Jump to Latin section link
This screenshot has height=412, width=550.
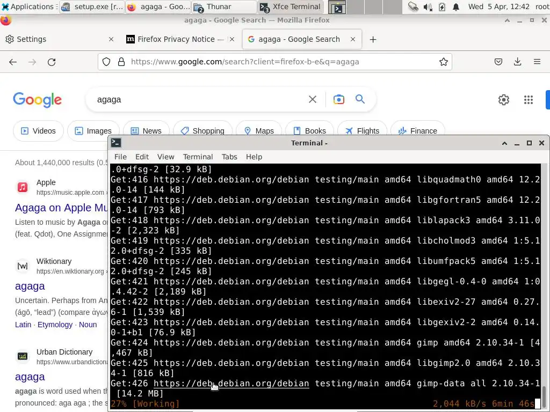[23, 325]
